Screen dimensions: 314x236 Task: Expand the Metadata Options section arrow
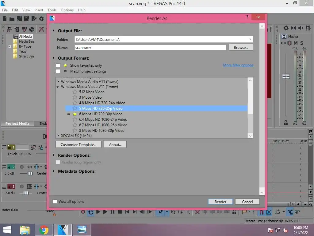click(x=54, y=171)
